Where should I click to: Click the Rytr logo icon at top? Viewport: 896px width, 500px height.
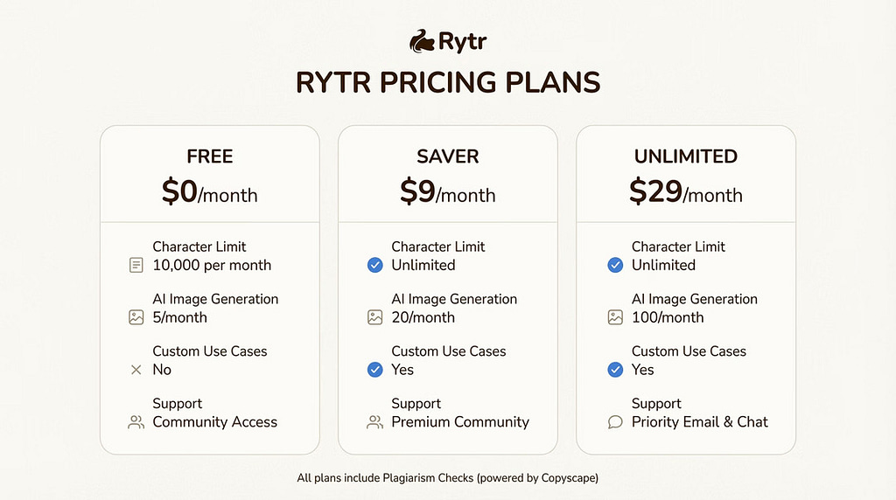tap(423, 41)
